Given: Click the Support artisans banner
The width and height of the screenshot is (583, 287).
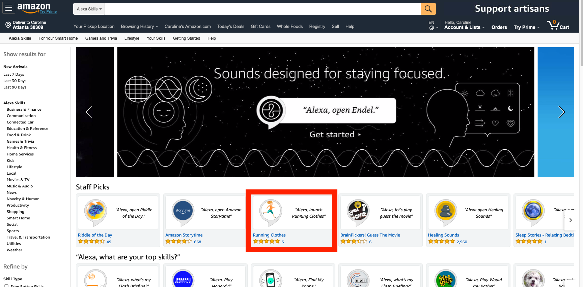Looking at the screenshot, I should pos(512,9).
